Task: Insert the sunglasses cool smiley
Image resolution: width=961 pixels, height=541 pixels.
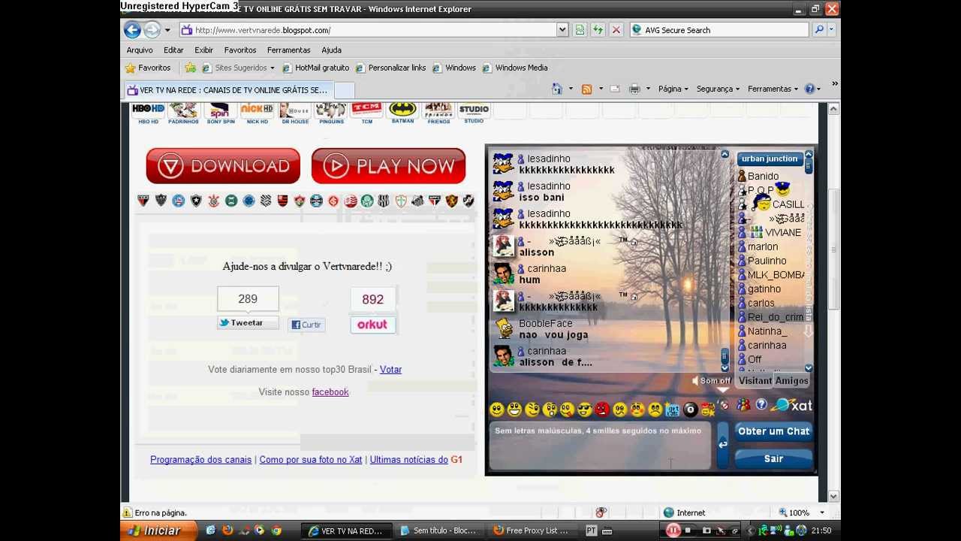Action: coord(585,409)
